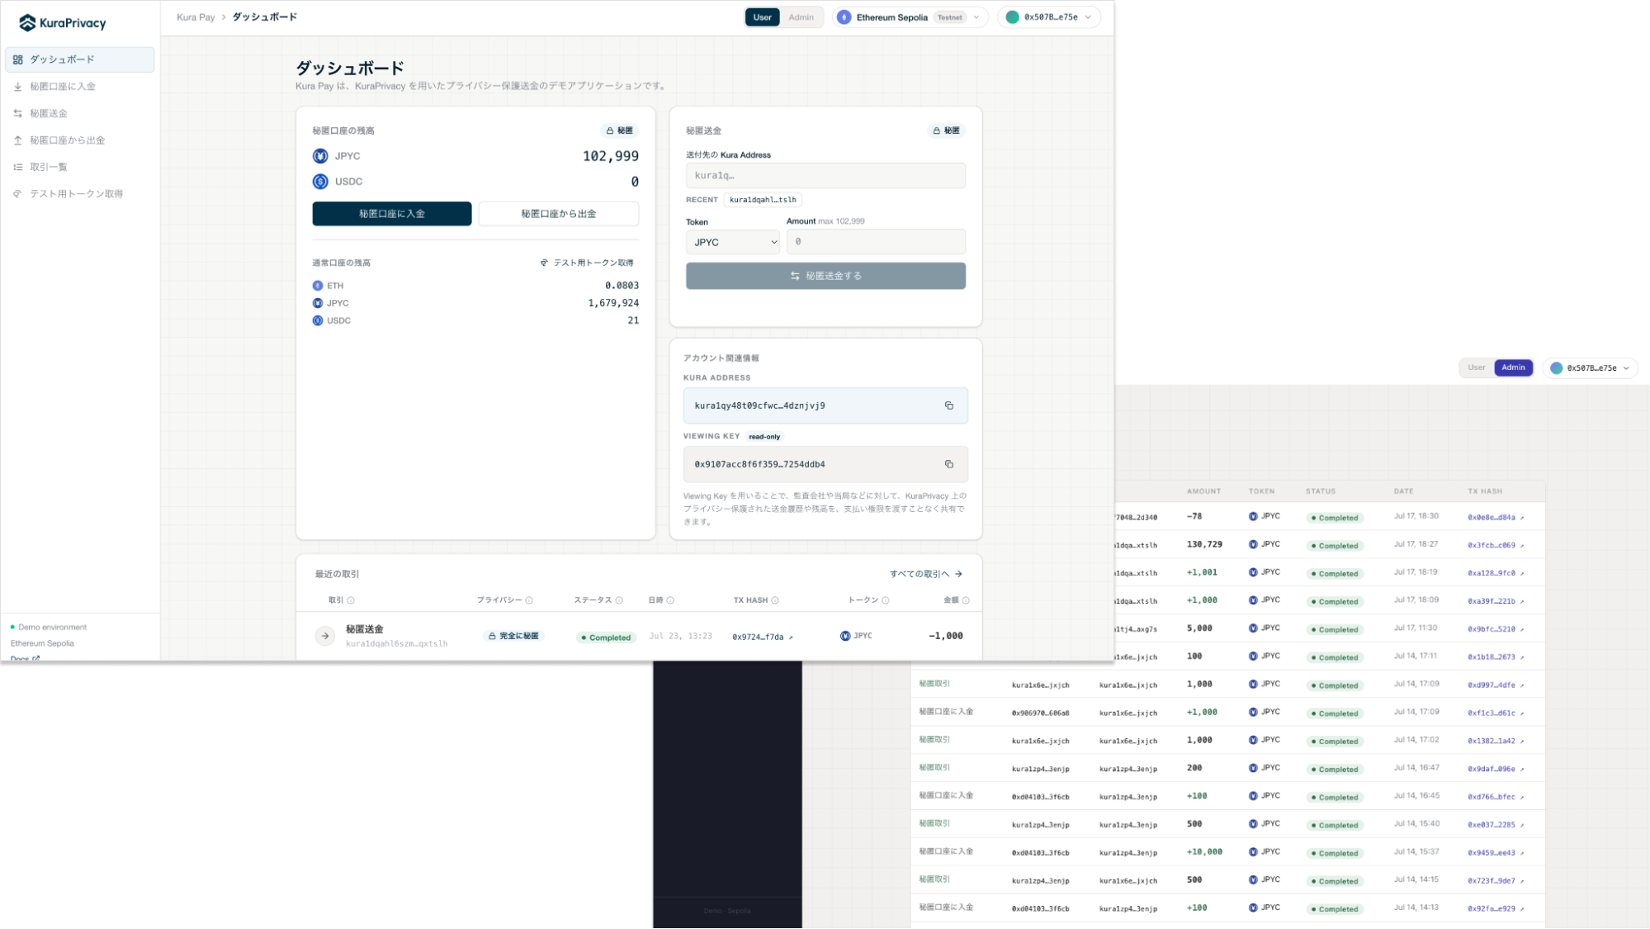1650x929 pixels.
Task: Click JPYC token icon in the Jul 14, 14:13 row
Action: coord(1253,908)
